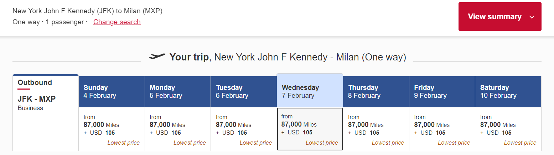
Task: Choose Saturday's 87,000 Miles fare cell
Action: pyautogui.click(x=508, y=129)
